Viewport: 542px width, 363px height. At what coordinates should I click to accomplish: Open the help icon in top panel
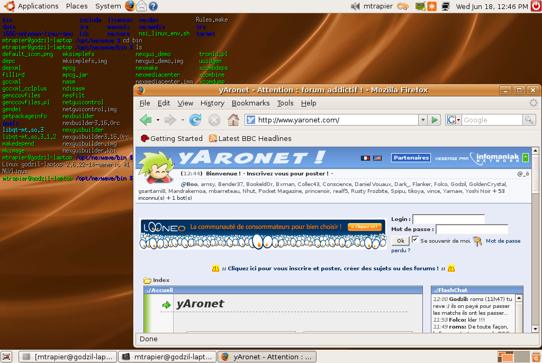coord(153,6)
